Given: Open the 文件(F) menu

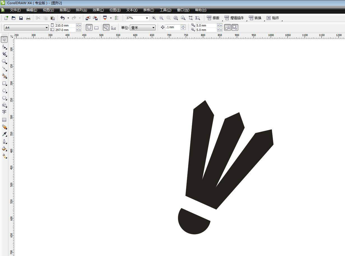Looking at the screenshot, I should [15, 10].
